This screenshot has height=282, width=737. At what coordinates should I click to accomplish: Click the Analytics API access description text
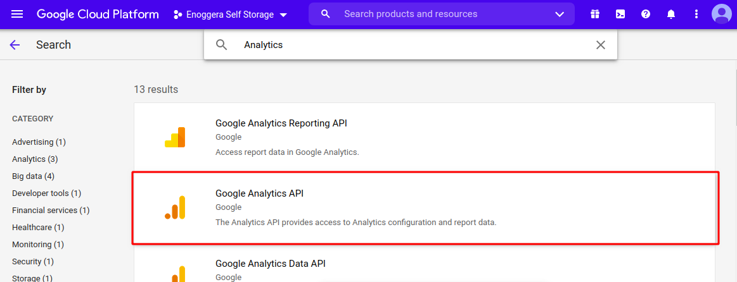point(356,223)
